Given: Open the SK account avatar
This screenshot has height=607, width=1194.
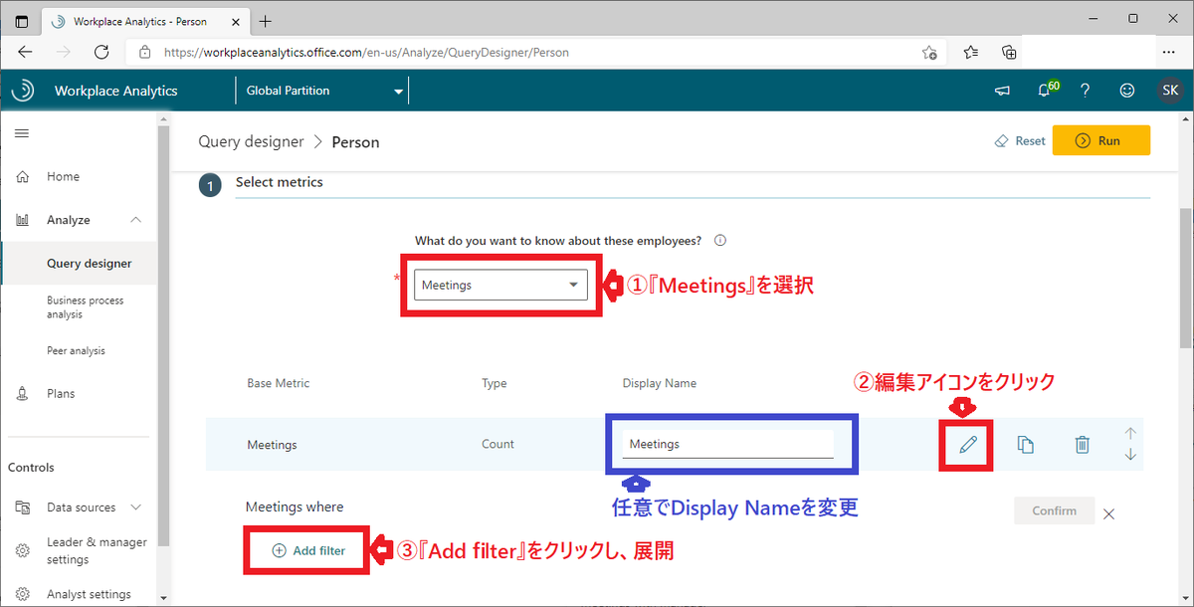Looking at the screenshot, I should pyautogui.click(x=1169, y=91).
